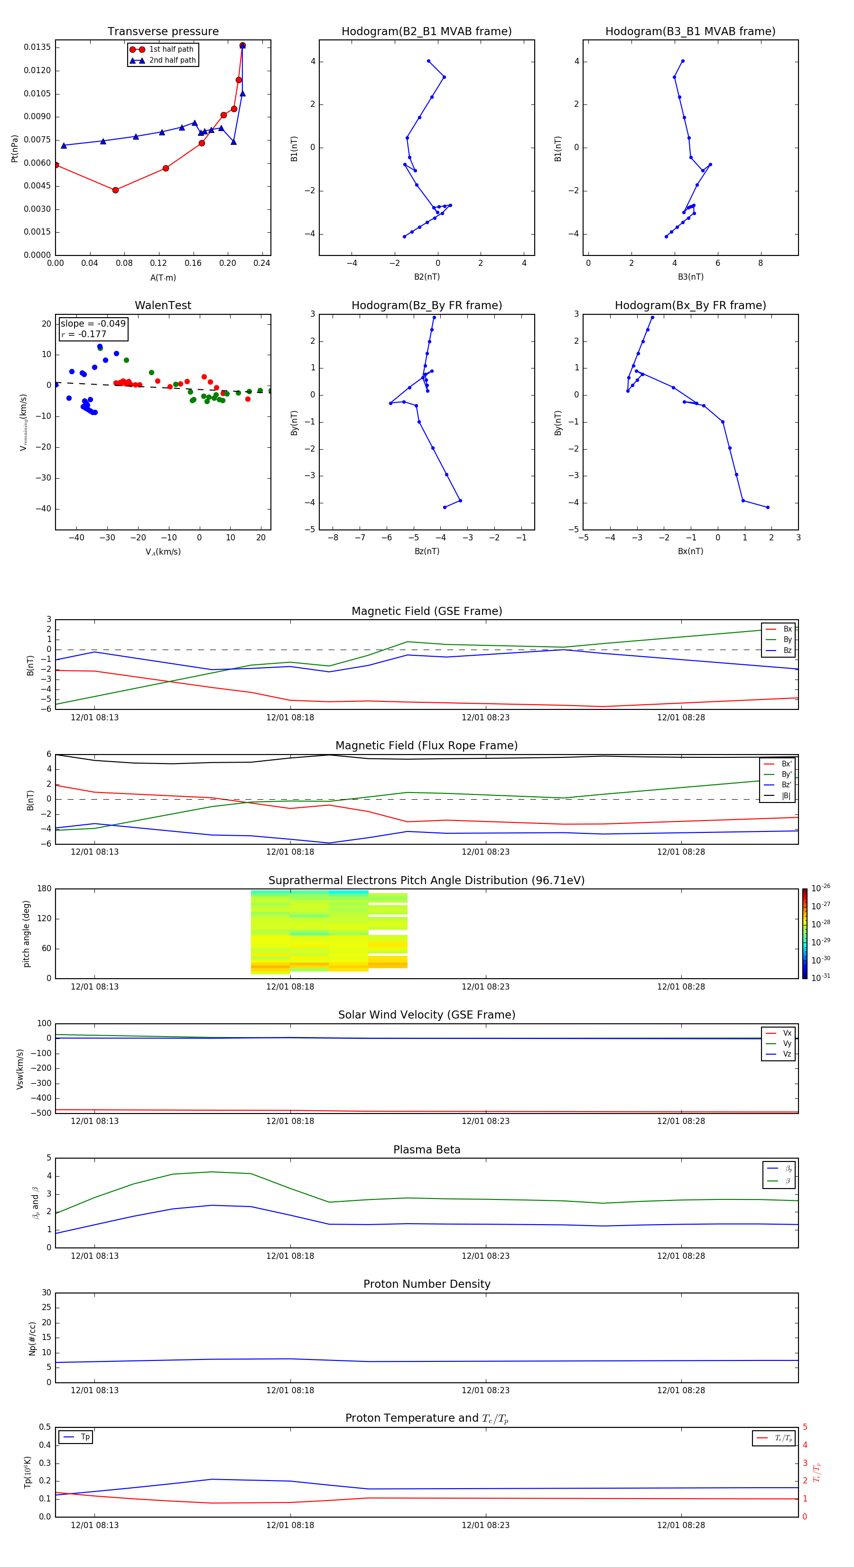The width and height of the screenshot is (854, 1567).
Task: Click the 'Magnetic Field (Flux Rope Frame)' title
Action: coord(427,746)
